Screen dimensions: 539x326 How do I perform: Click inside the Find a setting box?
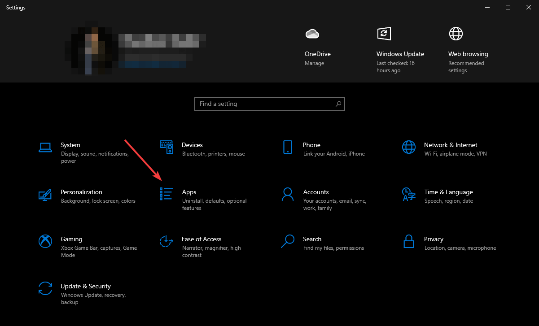pyautogui.click(x=265, y=104)
